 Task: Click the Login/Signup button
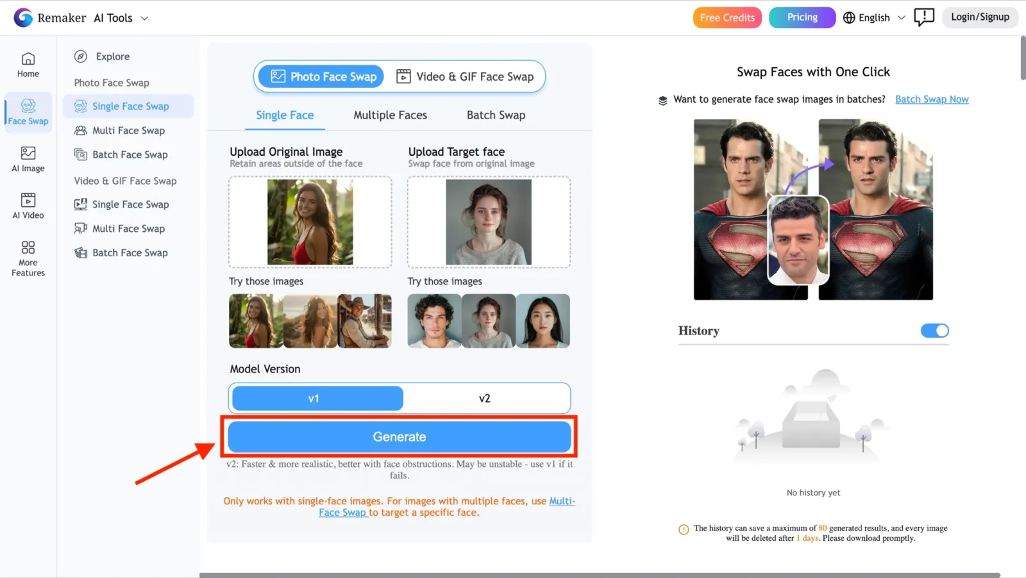click(980, 17)
